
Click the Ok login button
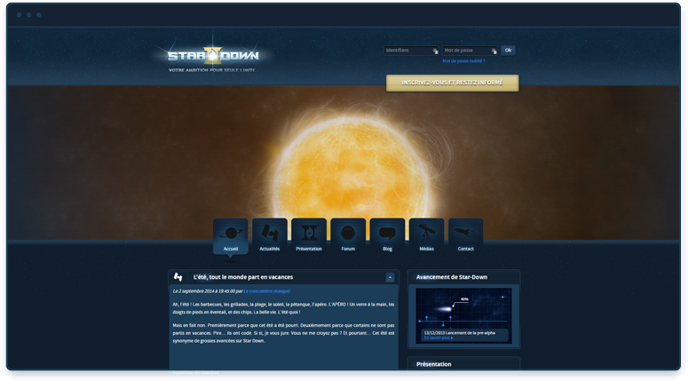(508, 51)
